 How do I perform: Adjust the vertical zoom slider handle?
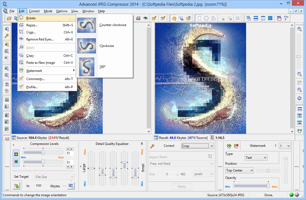[299, 56]
